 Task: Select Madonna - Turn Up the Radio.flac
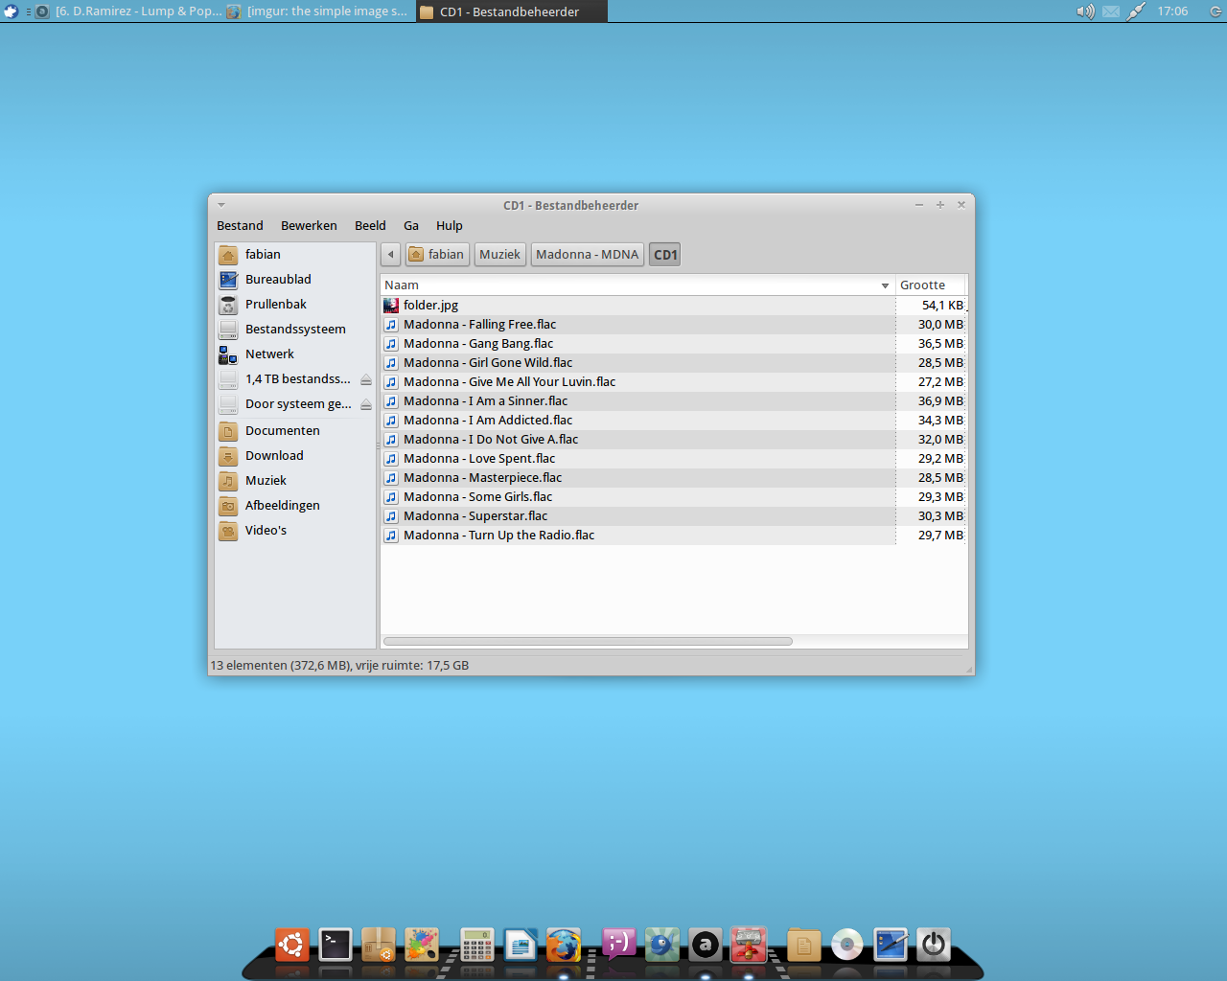[x=673, y=536]
